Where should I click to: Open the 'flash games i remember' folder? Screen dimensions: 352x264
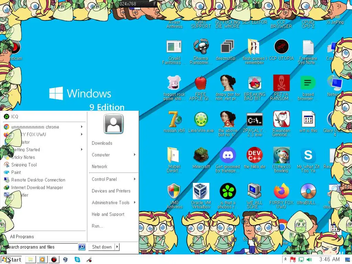click(x=254, y=47)
